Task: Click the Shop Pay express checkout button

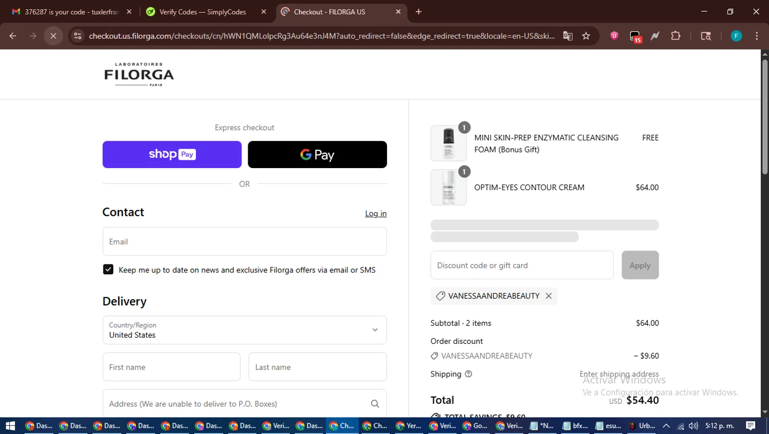Action: pos(172,154)
